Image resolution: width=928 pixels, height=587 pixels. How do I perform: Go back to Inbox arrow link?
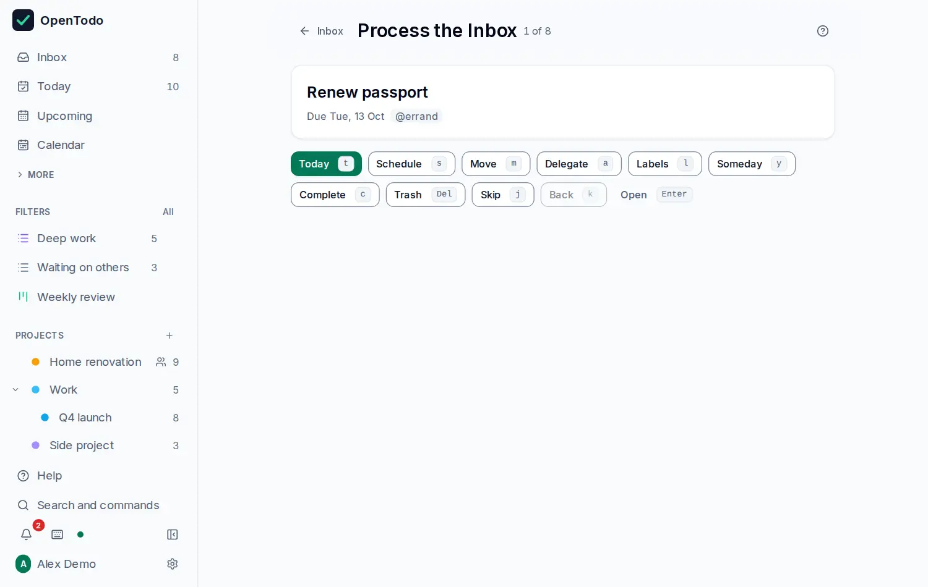coord(321,31)
